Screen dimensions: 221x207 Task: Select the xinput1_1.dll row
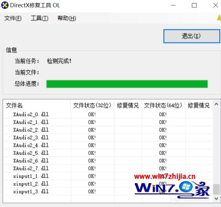point(108,176)
